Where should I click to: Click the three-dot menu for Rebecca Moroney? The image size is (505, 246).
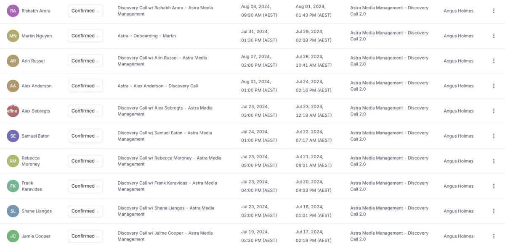tap(494, 161)
